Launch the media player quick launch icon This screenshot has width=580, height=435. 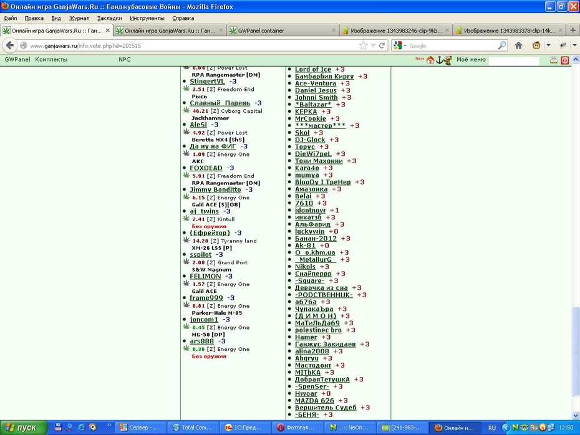click(93, 428)
